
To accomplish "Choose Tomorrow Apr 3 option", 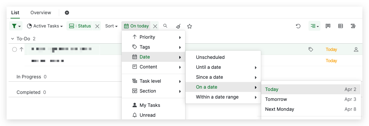I will (x=310, y=100).
